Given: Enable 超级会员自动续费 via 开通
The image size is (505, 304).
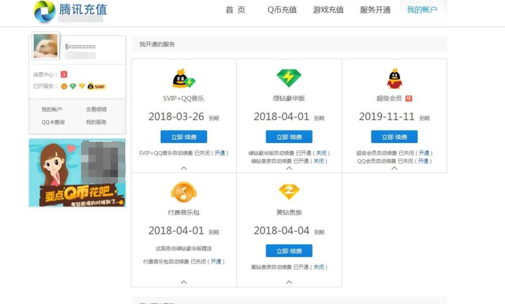Looking at the screenshot, I should pyautogui.click(x=424, y=153).
